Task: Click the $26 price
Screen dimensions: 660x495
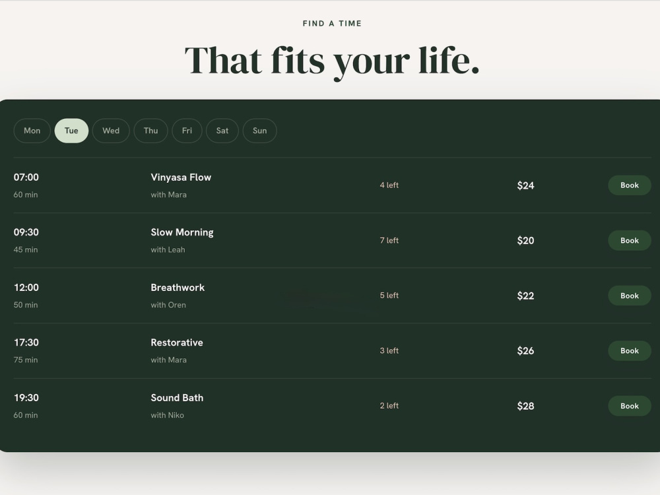Action: (526, 351)
